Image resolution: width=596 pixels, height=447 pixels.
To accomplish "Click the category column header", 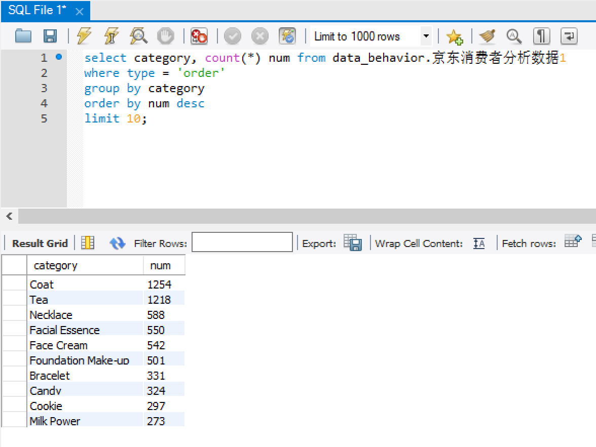I will [85, 265].
